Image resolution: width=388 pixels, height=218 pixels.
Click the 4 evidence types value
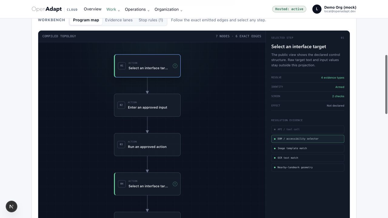point(333,78)
